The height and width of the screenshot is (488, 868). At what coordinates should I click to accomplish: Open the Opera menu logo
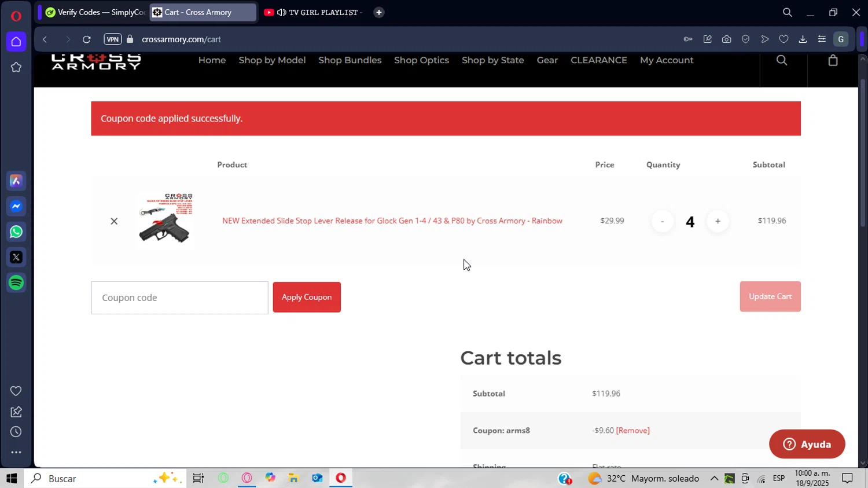[x=16, y=16]
